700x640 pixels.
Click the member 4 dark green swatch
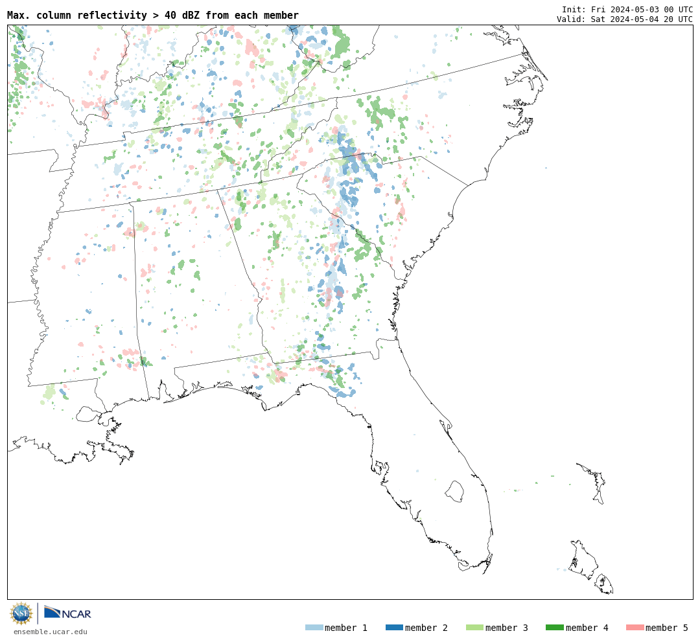[554, 628]
